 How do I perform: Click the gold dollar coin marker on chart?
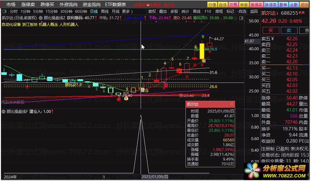pyautogui.click(x=126, y=98)
